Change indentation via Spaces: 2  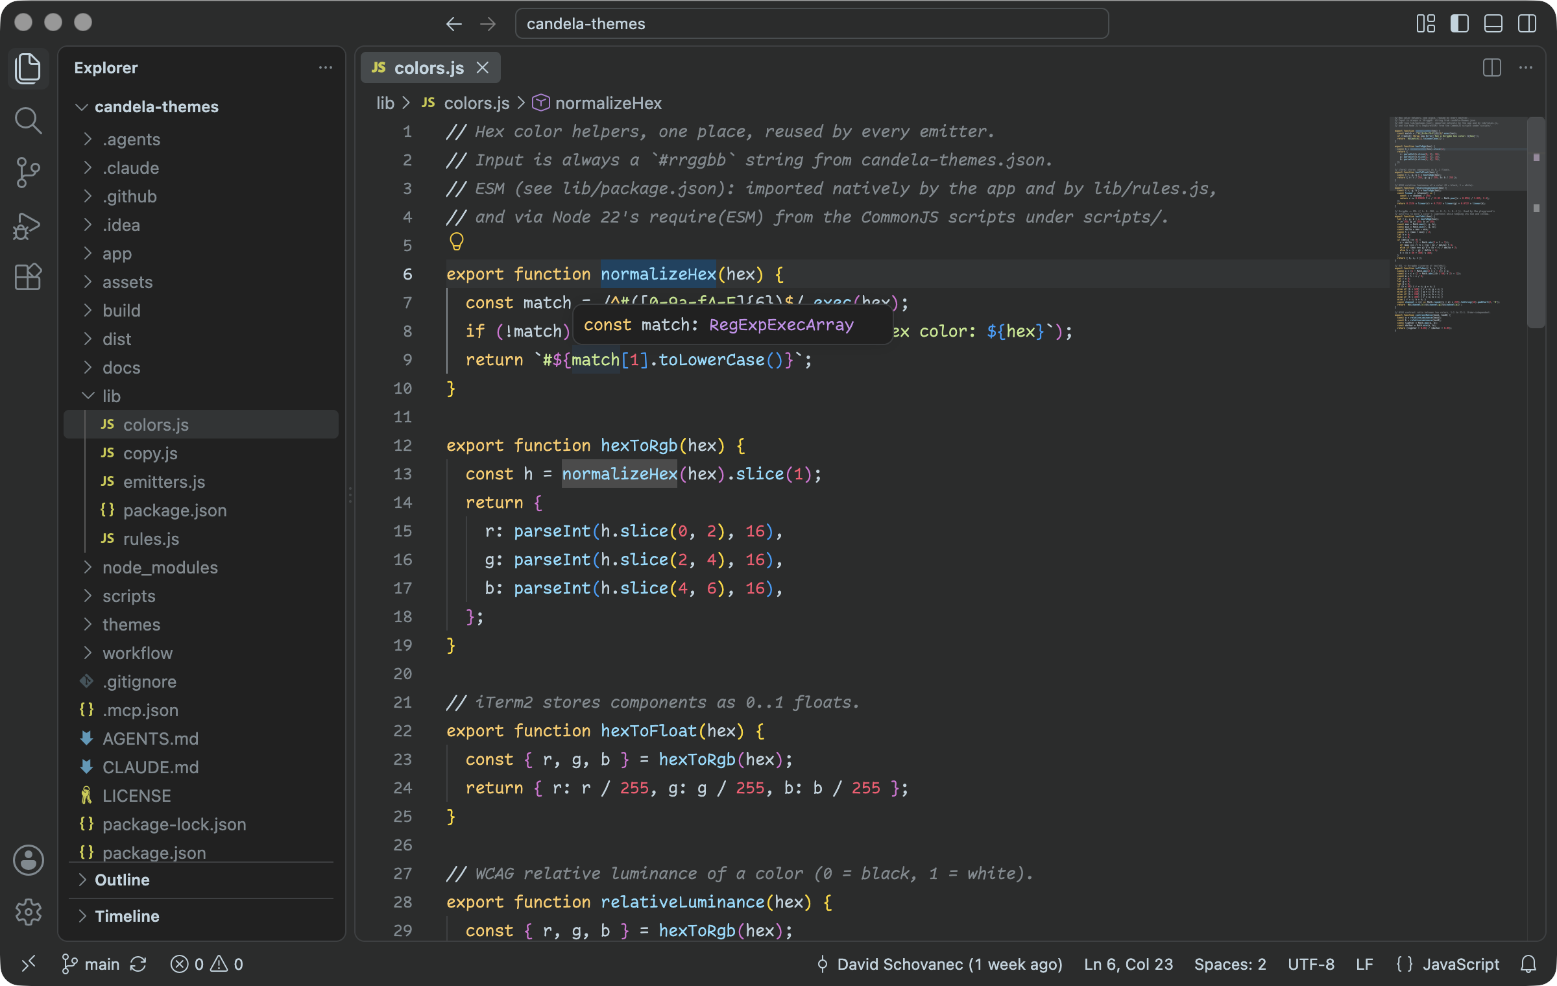pyautogui.click(x=1230, y=964)
